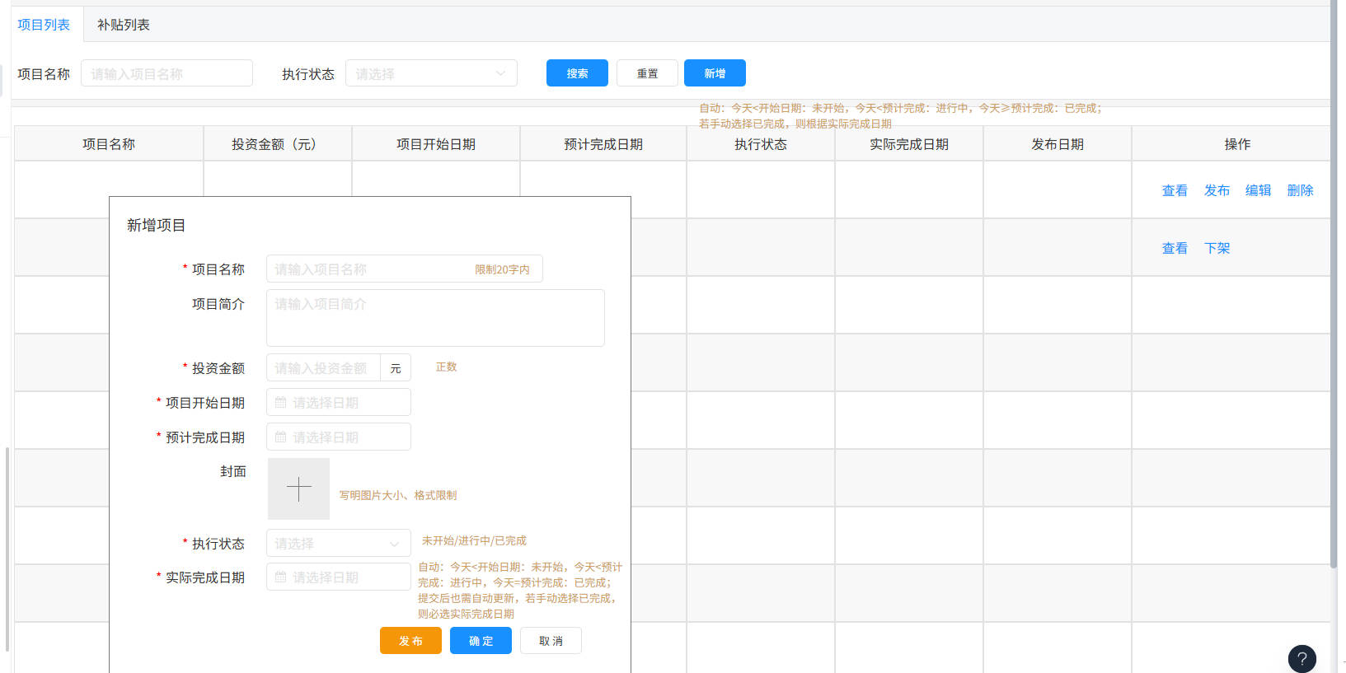Click the 正数 hint beside investment amount
Screen dimensions: 1346x673
click(x=446, y=367)
